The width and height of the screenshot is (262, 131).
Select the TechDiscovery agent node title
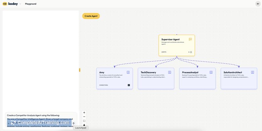[148, 72]
